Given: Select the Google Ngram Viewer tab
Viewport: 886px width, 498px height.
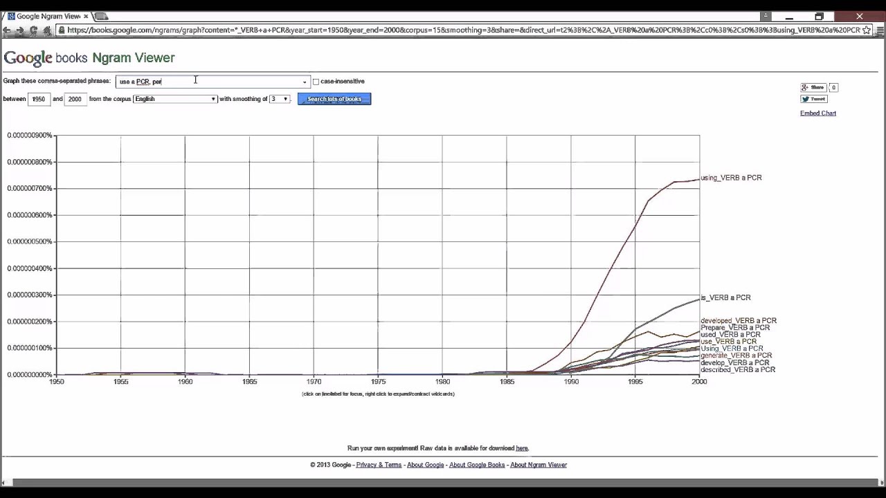Looking at the screenshot, I should coord(48,16).
